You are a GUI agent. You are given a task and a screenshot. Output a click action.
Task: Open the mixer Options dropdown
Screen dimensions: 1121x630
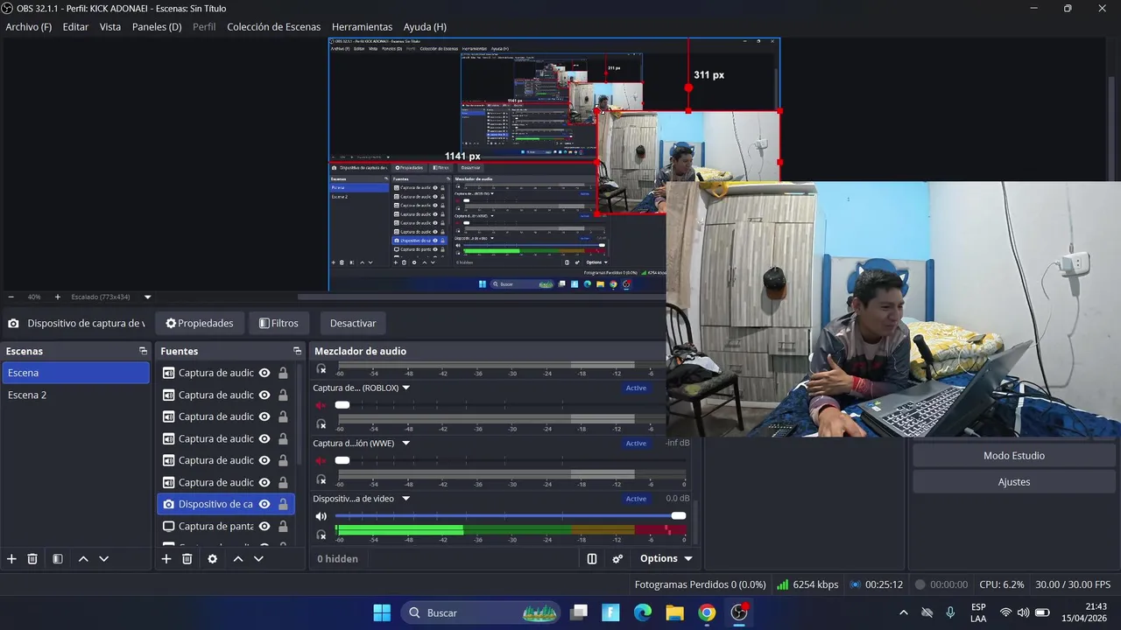coord(666,559)
